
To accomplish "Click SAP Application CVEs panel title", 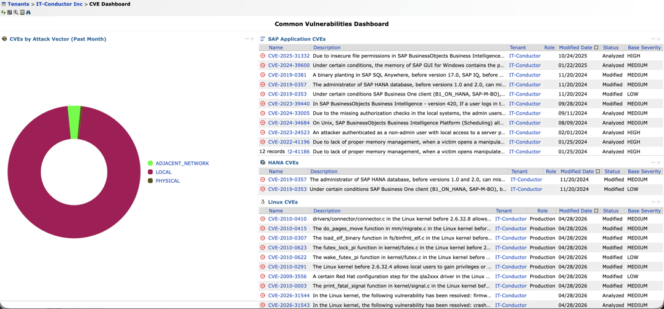I will 297,39.
